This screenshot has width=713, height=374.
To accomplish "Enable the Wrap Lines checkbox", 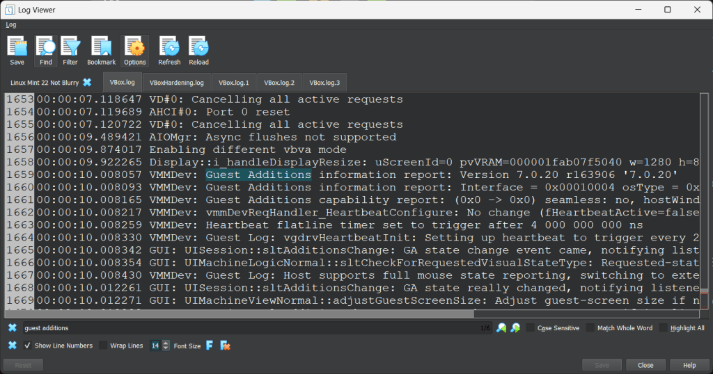I will point(103,345).
